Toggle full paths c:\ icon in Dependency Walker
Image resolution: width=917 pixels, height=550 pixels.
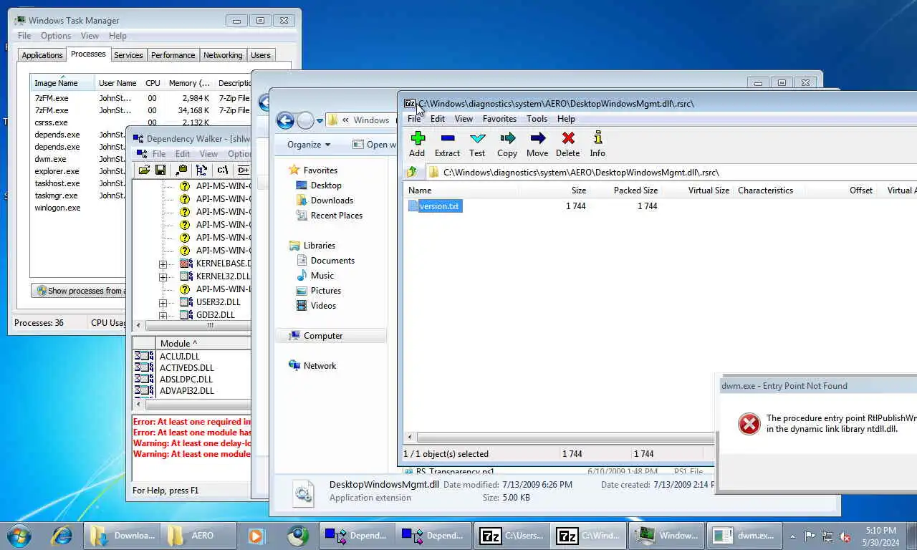pyautogui.click(x=223, y=170)
